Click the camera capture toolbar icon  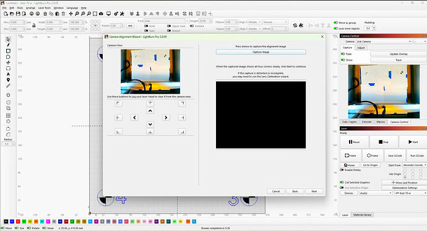101,14
